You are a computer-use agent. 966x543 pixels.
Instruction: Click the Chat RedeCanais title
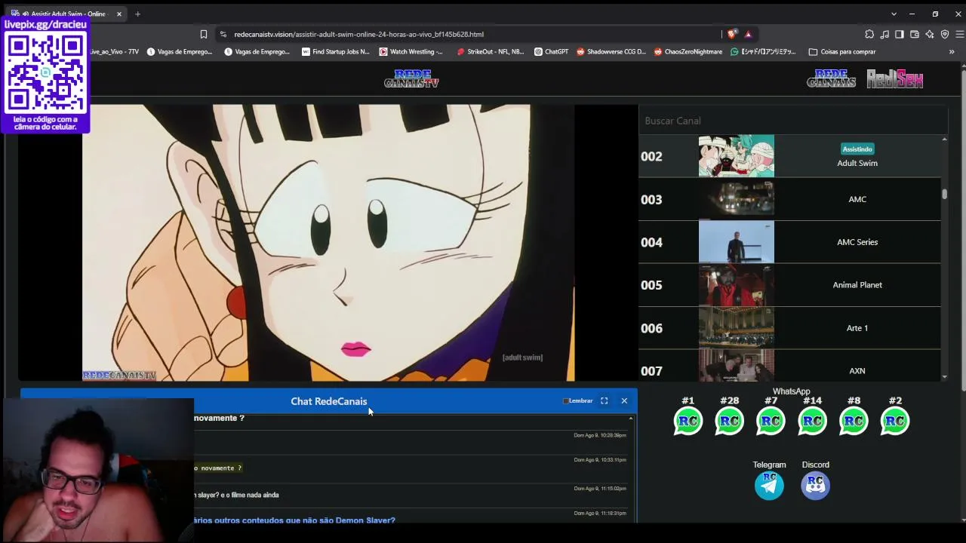tap(329, 401)
